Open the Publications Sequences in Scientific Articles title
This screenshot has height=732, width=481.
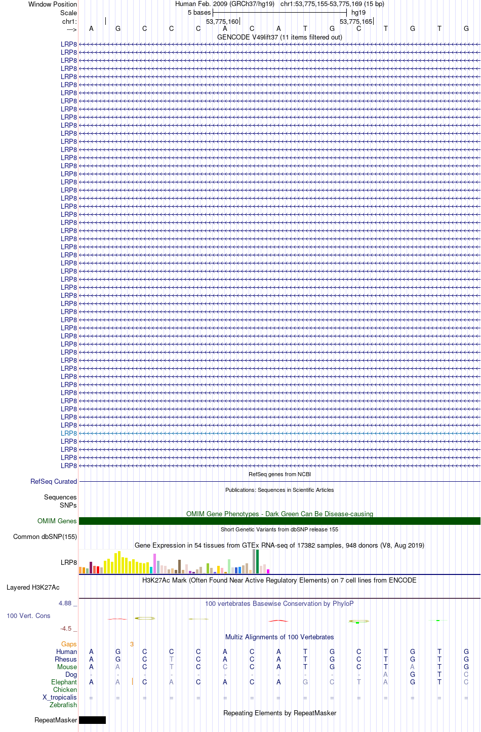pyautogui.click(x=279, y=490)
